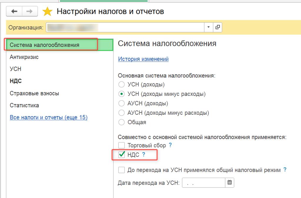Uncheck the НДС checkbox
The width and height of the screenshot is (301, 198).
(122, 155)
